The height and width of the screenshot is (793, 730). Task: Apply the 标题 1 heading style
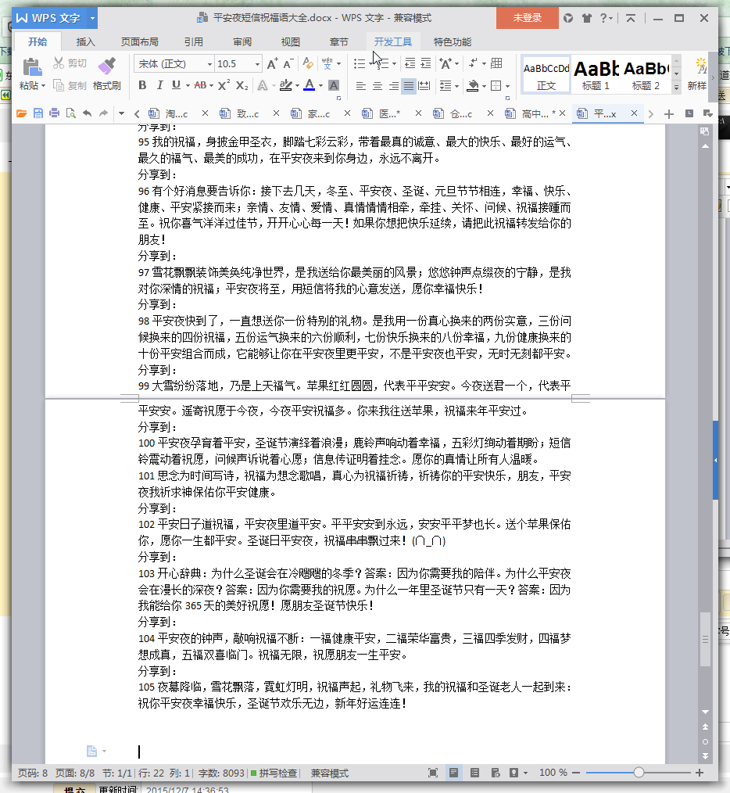tap(596, 74)
